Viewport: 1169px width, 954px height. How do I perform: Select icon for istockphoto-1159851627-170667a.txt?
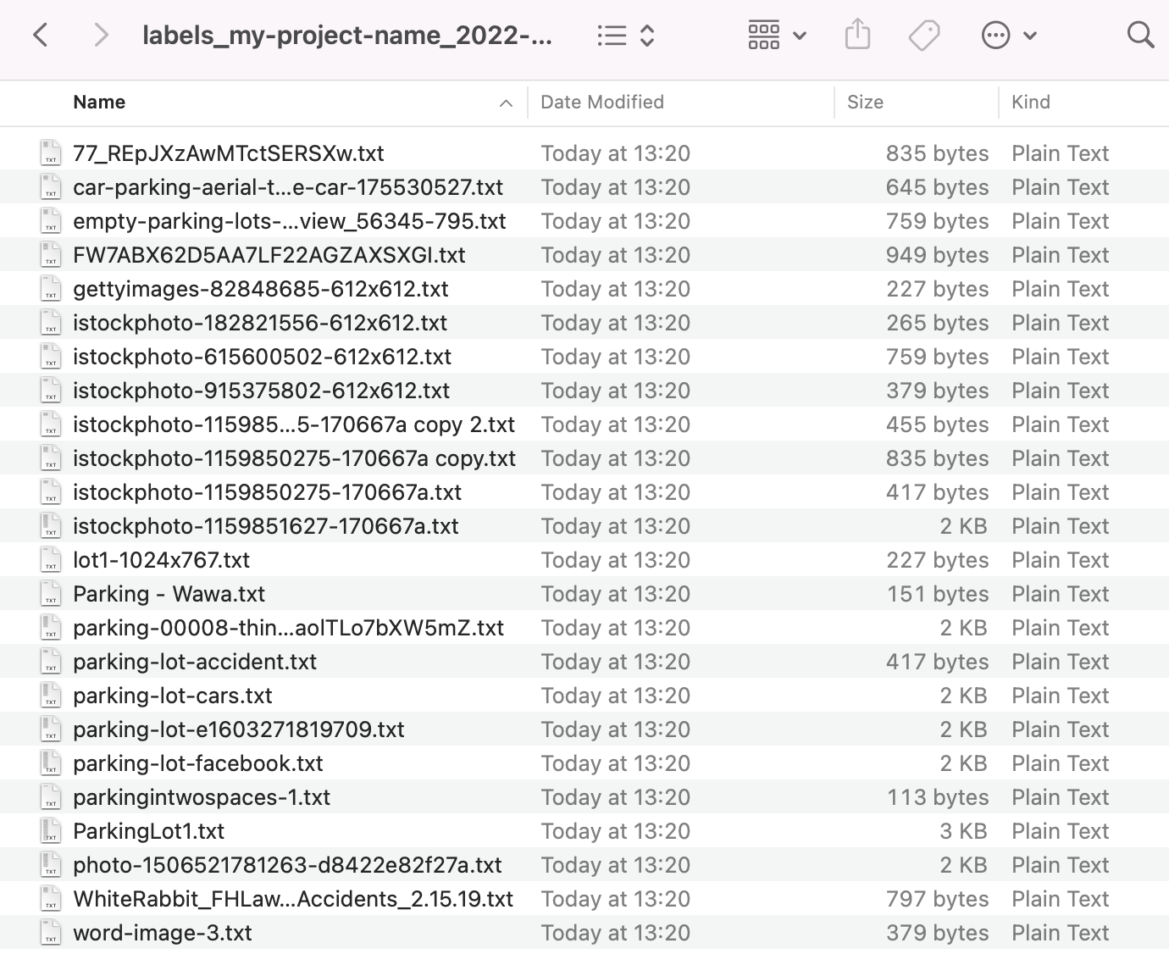(x=51, y=526)
